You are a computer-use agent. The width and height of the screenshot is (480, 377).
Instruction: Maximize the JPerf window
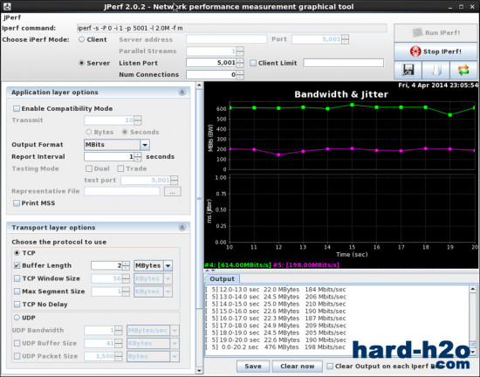point(462,6)
